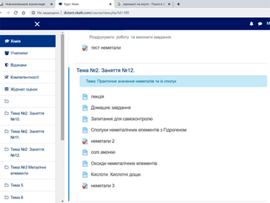Image resolution: width=270 pixels, height=203 pixels.
Task: Open Оксиди неметалічних елементів link
Action: point(124,164)
